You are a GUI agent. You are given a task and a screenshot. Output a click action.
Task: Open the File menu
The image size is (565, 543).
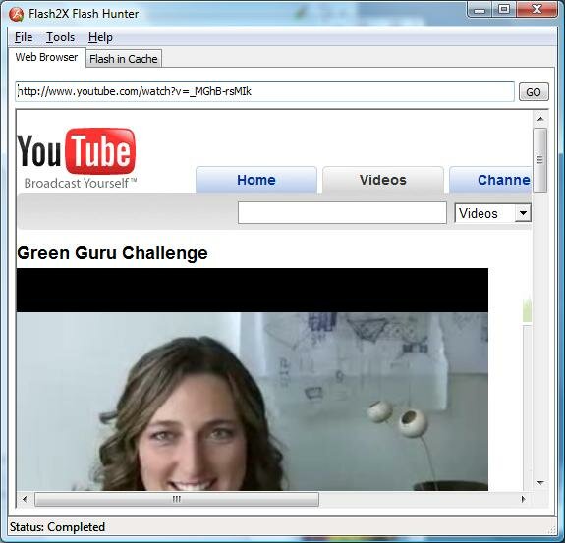24,37
